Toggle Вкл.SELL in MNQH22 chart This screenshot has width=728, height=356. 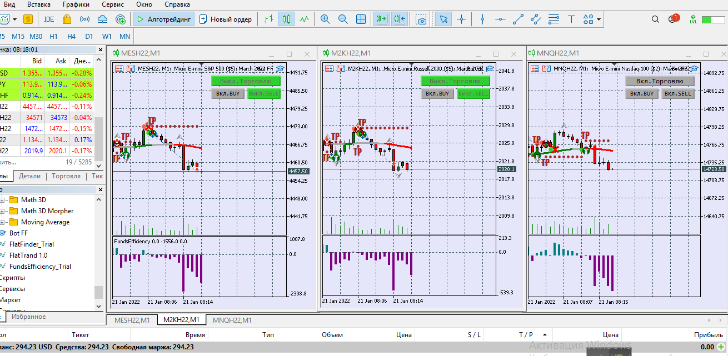point(679,94)
